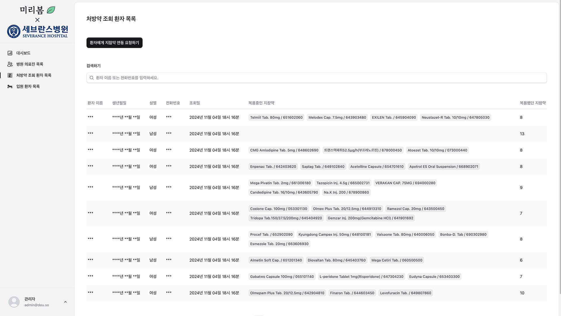Click the 조회일 column header
The image size is (561, 316).
pos(195,103)
